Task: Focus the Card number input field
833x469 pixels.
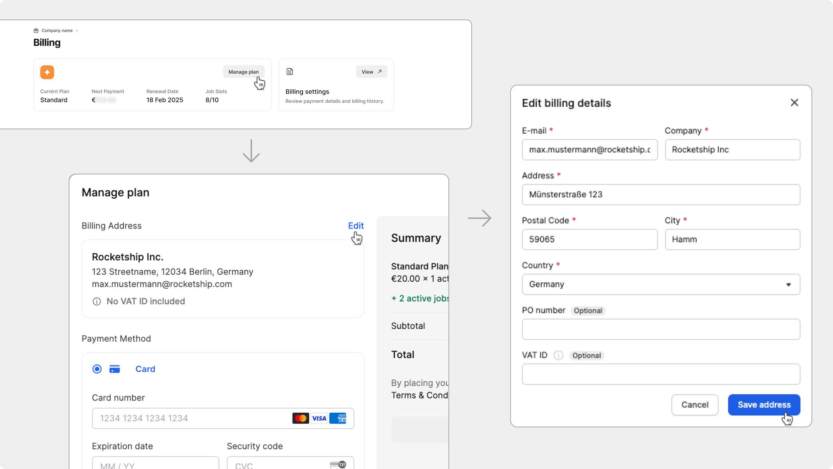Action: [x=191, y=418]
